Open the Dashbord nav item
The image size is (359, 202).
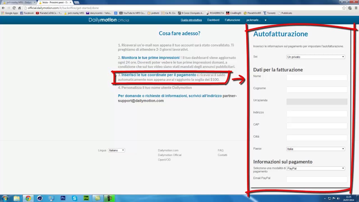coord(213,20)
